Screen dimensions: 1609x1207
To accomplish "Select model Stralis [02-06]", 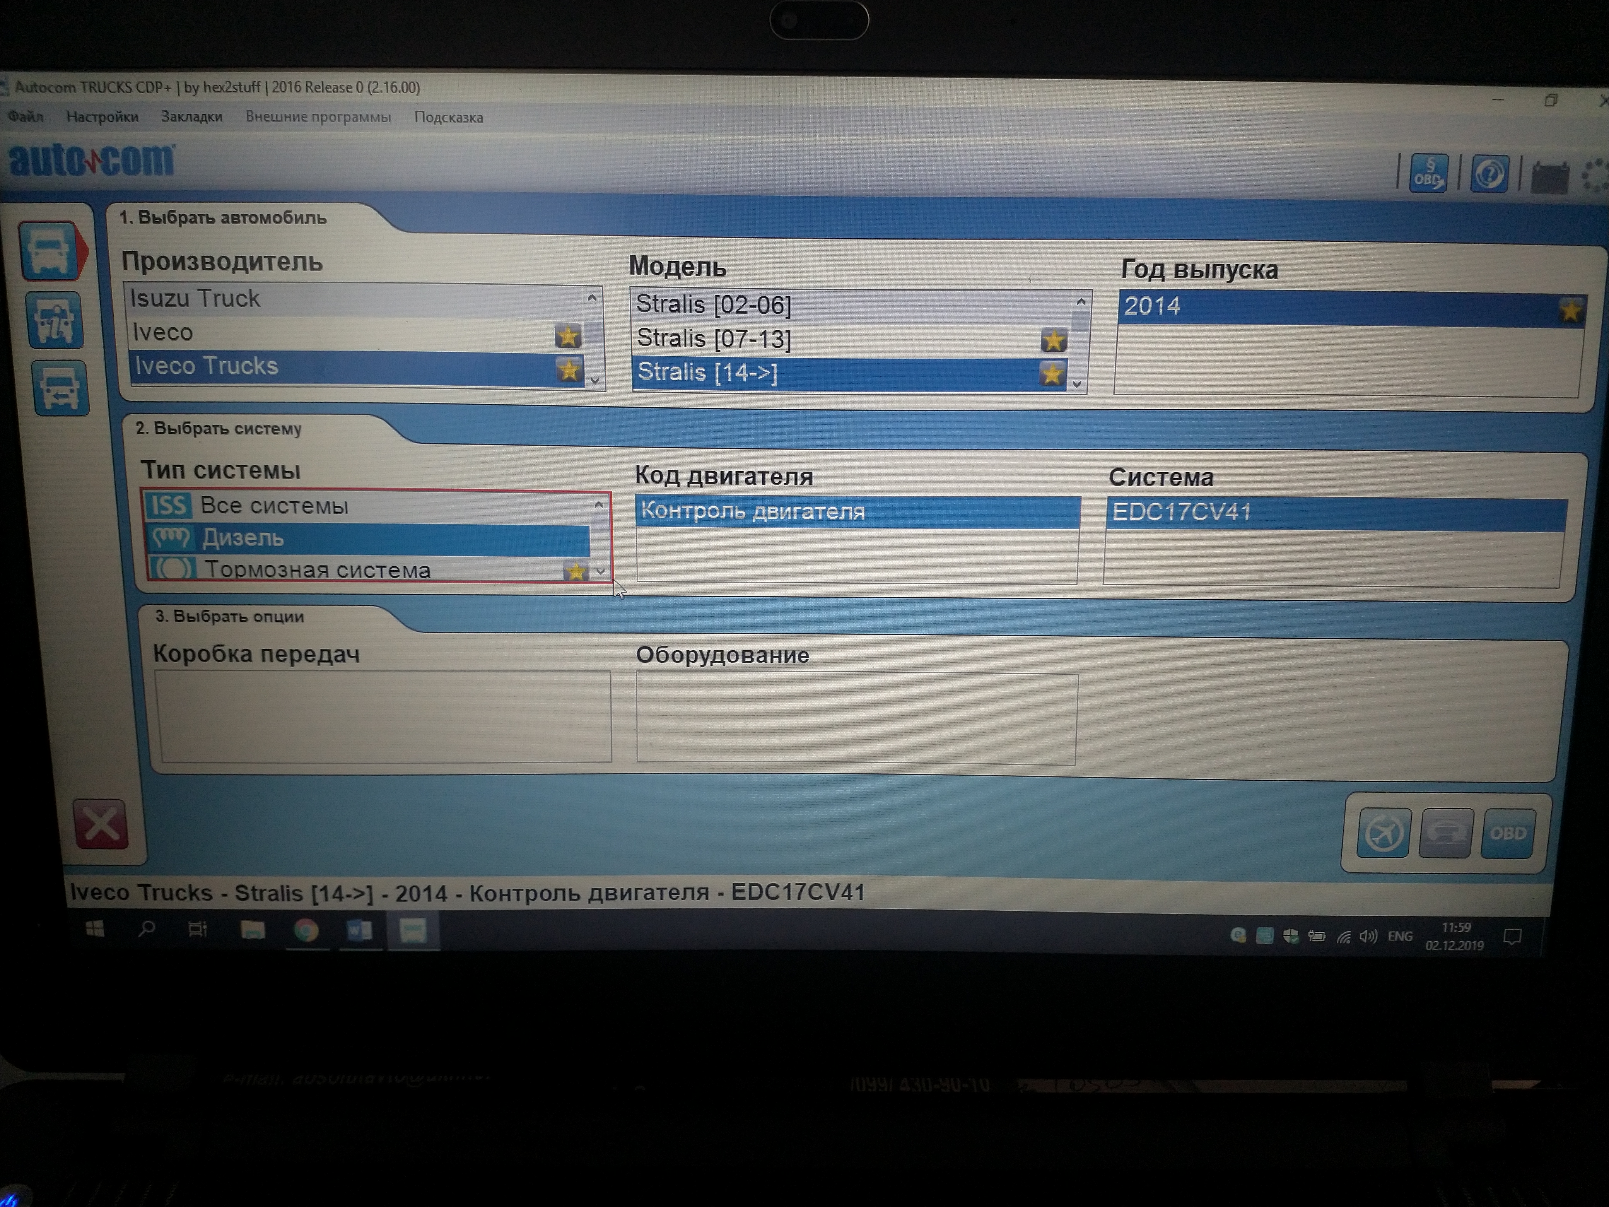I will 851,305.
